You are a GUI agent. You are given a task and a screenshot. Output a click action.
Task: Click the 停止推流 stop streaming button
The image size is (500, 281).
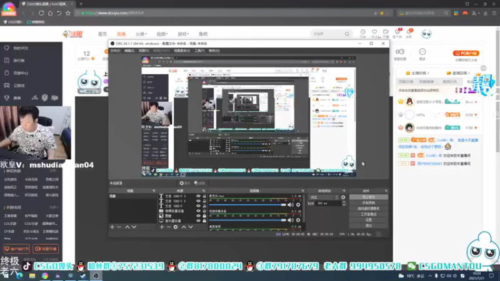coord(369,197)
